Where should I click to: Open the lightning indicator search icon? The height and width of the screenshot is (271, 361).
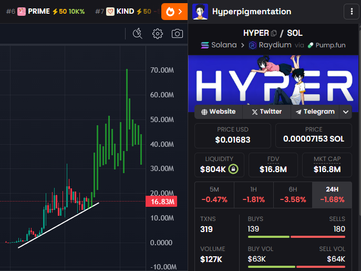coord(138,34)
